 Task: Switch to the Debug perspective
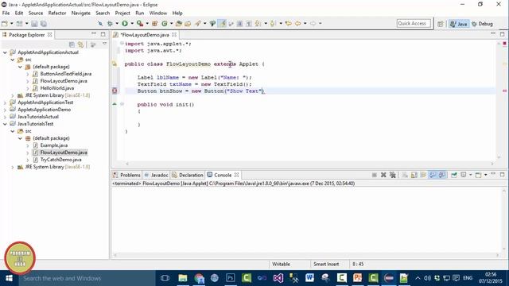483,24
